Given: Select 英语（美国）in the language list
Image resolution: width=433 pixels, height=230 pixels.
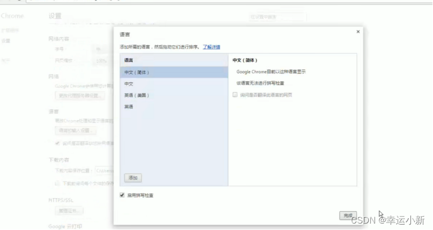Looking at the screenshot, I should (x=174, y=95).
